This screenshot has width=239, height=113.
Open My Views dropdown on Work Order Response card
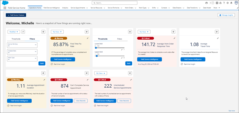point(144,32)
